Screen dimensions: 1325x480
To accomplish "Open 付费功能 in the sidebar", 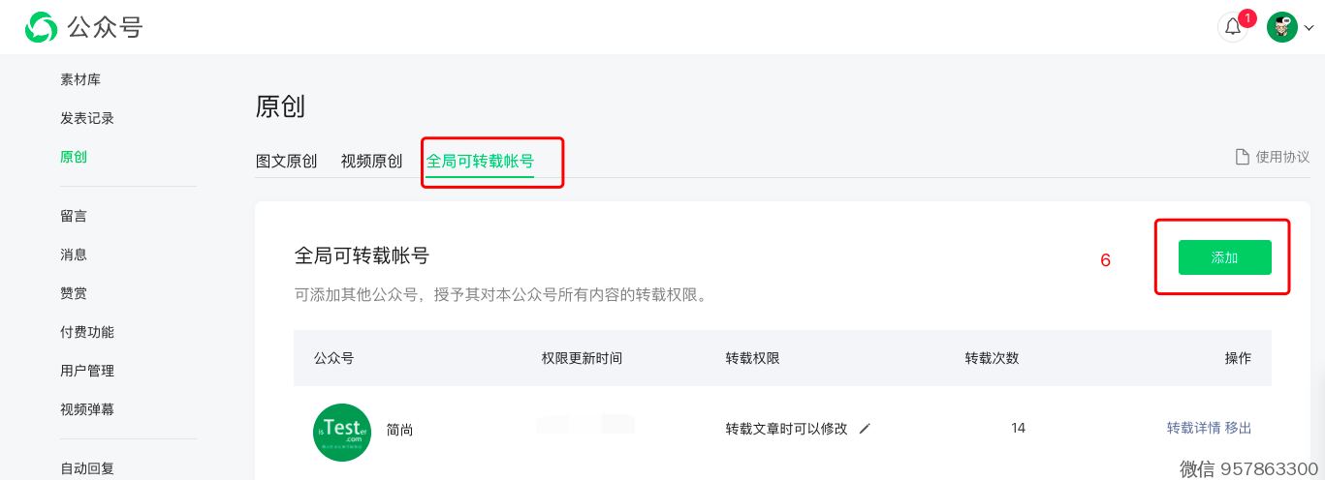I will point(87,332).
